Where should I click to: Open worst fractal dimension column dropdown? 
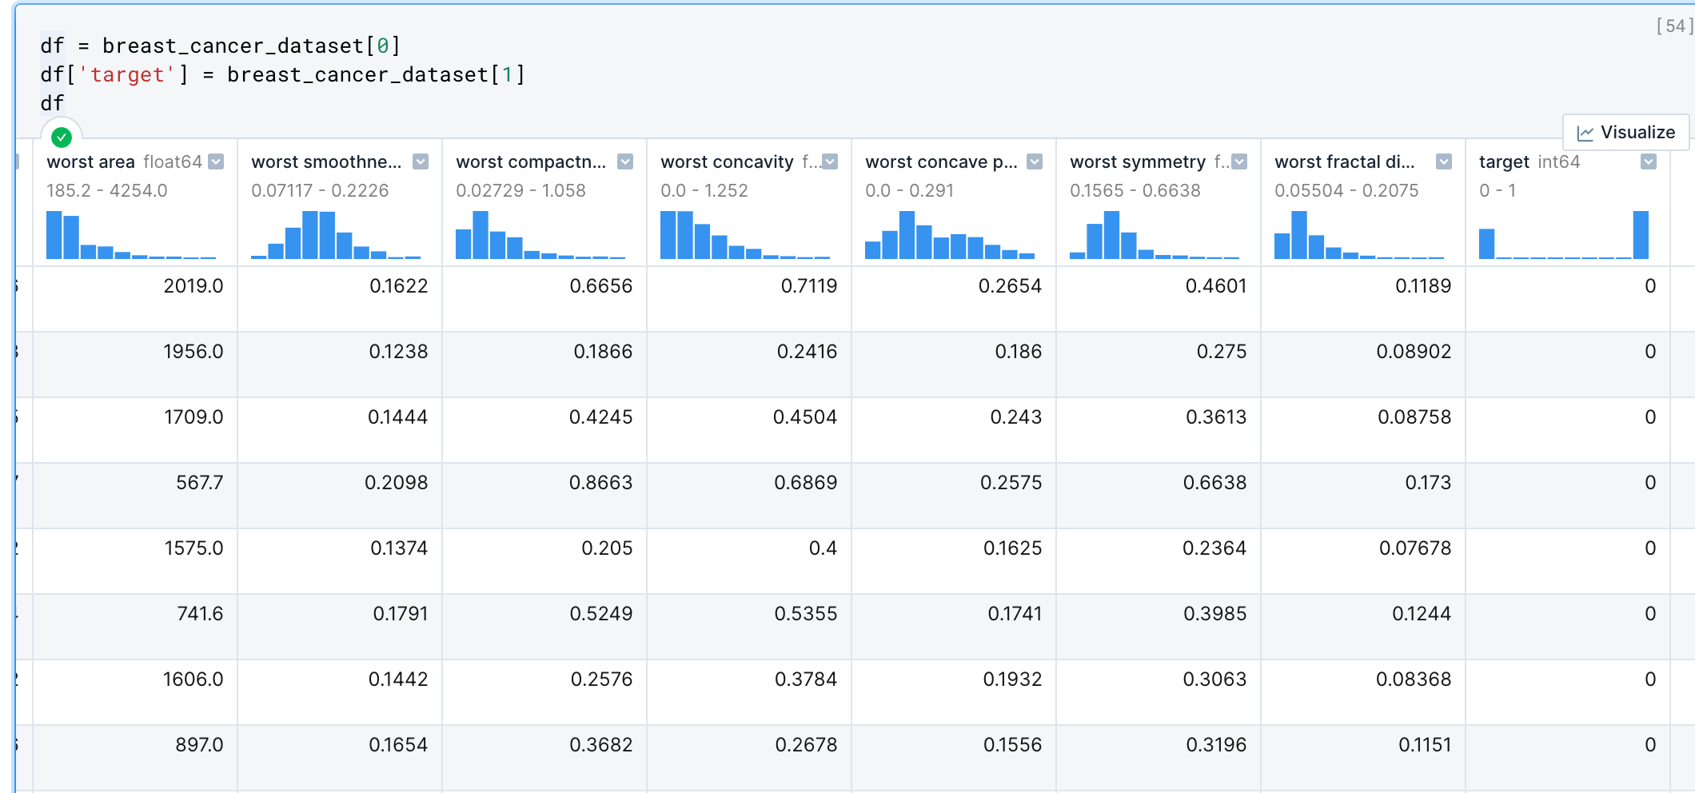pos(1444,162)
